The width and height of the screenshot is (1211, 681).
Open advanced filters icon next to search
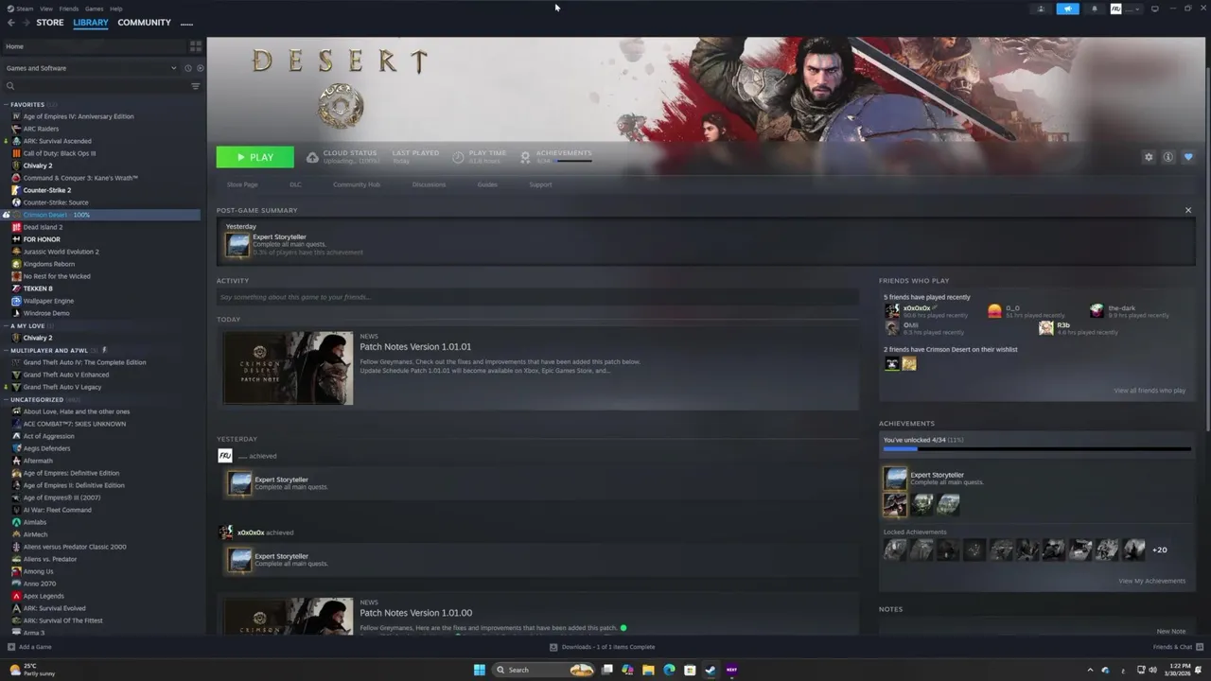pyautogui.click(x=196, y=86)
